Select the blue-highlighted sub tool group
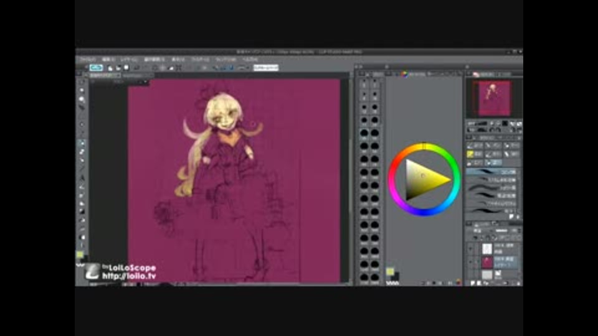This screenshot has height=336, width=598. pos(494,162)
